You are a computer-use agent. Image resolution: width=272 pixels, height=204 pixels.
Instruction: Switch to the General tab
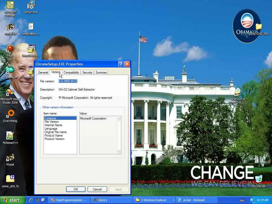(43, 73)
